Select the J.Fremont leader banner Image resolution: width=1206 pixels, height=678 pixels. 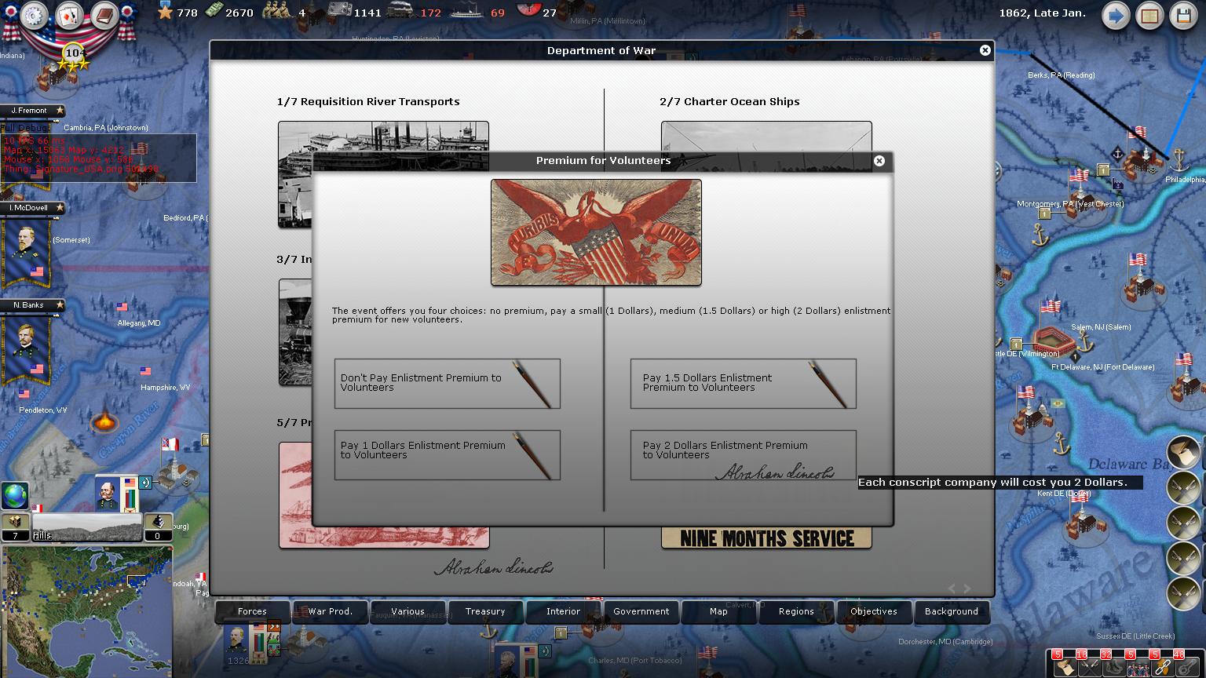[31, 111]
